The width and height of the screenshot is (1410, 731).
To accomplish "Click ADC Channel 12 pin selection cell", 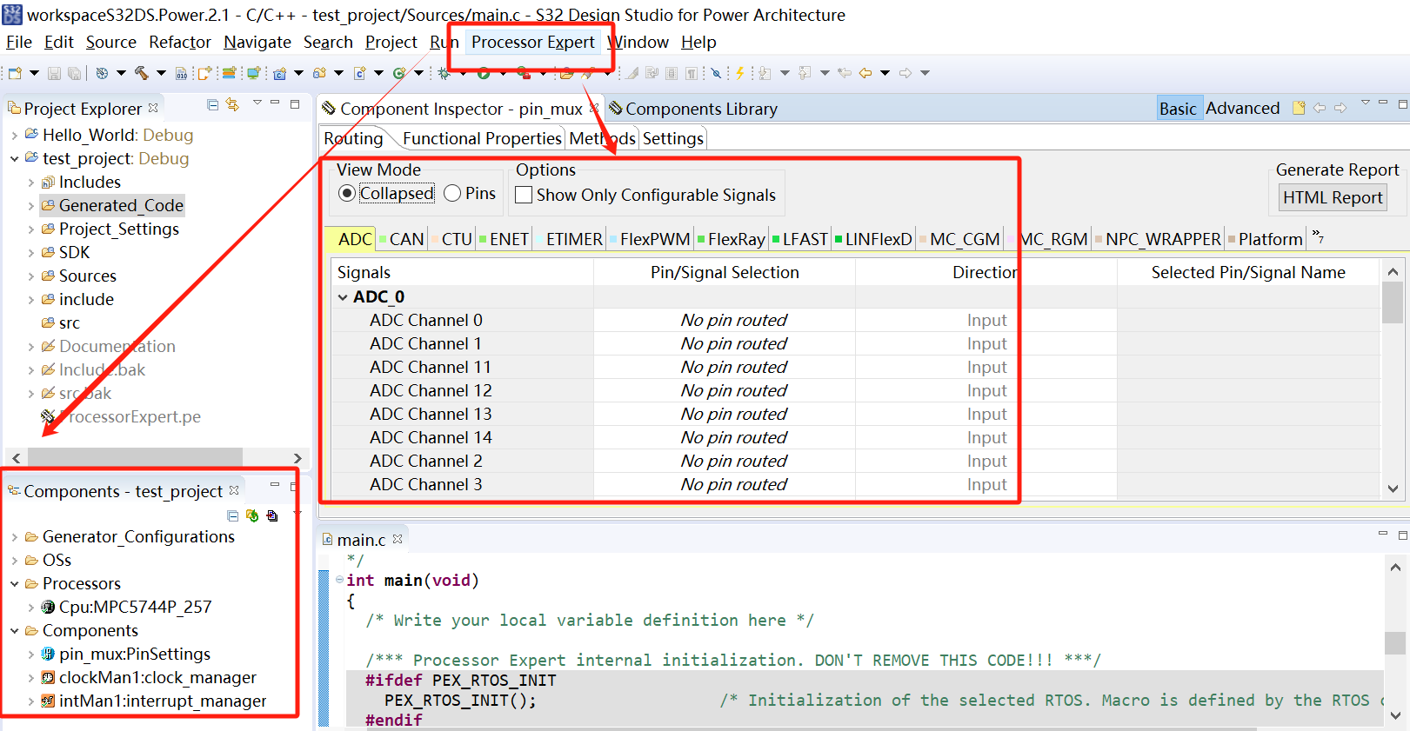I will coord(725,390).
